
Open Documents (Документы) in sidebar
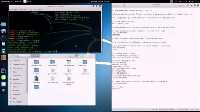(x=17, y=76)
